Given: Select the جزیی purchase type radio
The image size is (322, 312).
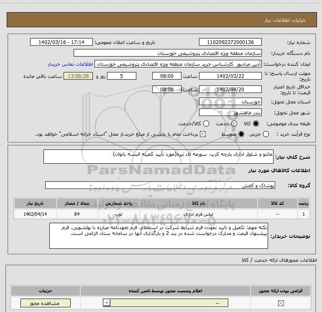Looking at the screenshot, I should coord(266,134).
